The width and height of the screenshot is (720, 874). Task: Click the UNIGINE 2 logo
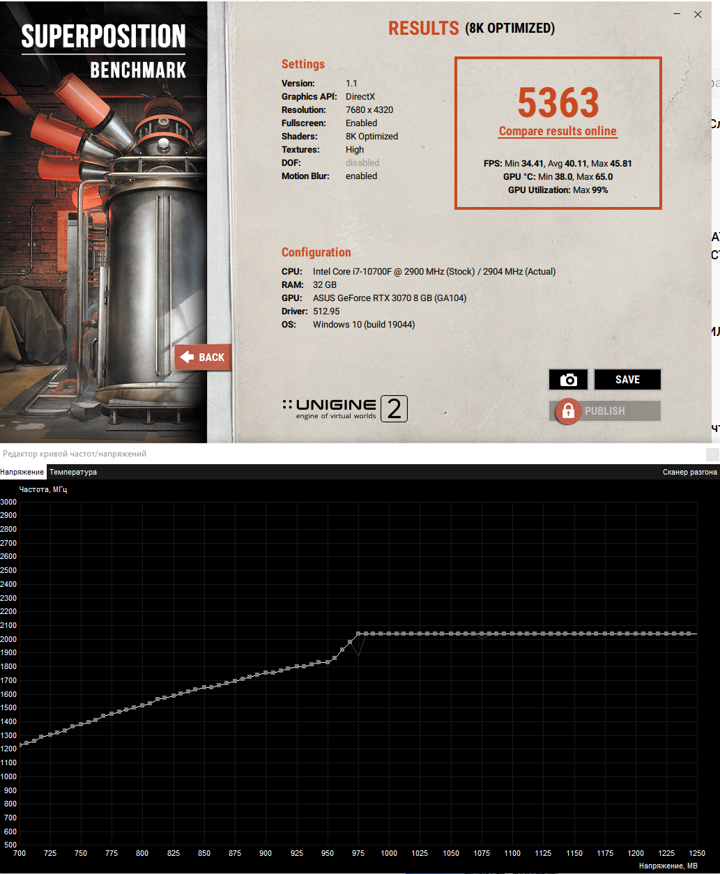[x=345, y=409]
